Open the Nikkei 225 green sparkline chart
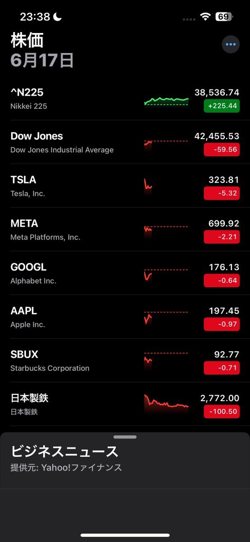The image size is (250, 542). tap(166, 100)
